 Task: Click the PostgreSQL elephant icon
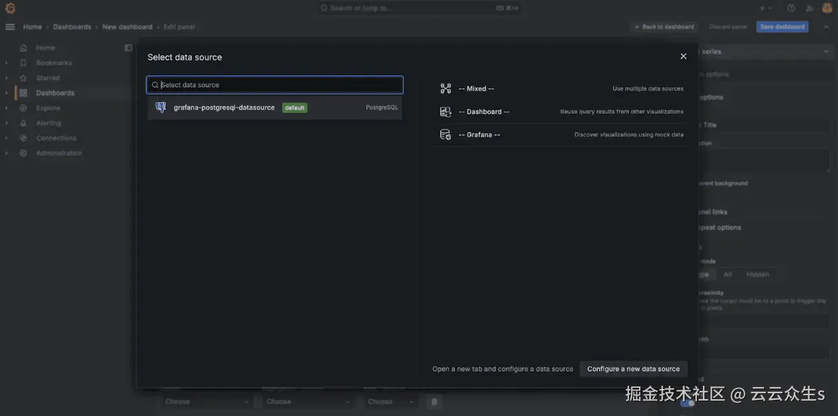coord(161,108)
